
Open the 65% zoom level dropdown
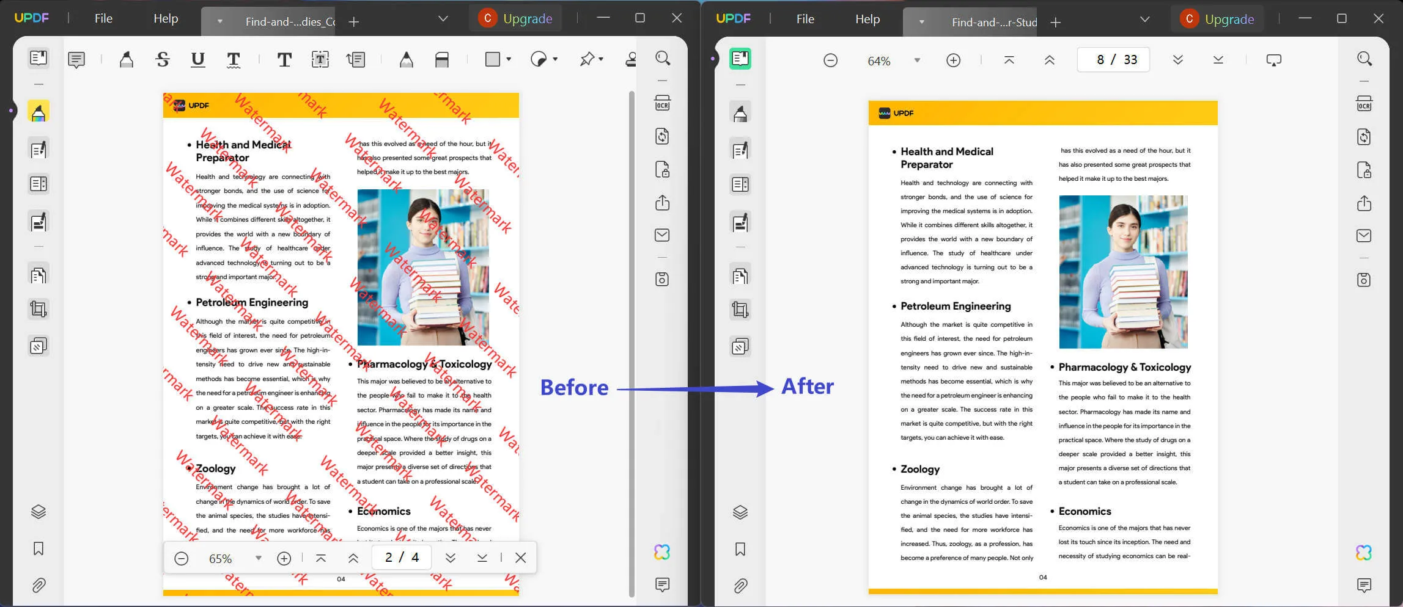click(259, 558)
